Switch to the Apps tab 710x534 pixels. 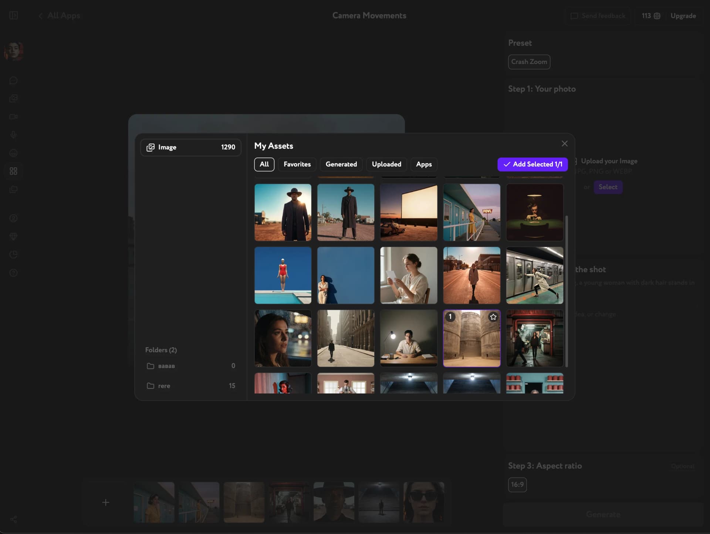click(x=424, y=164)
